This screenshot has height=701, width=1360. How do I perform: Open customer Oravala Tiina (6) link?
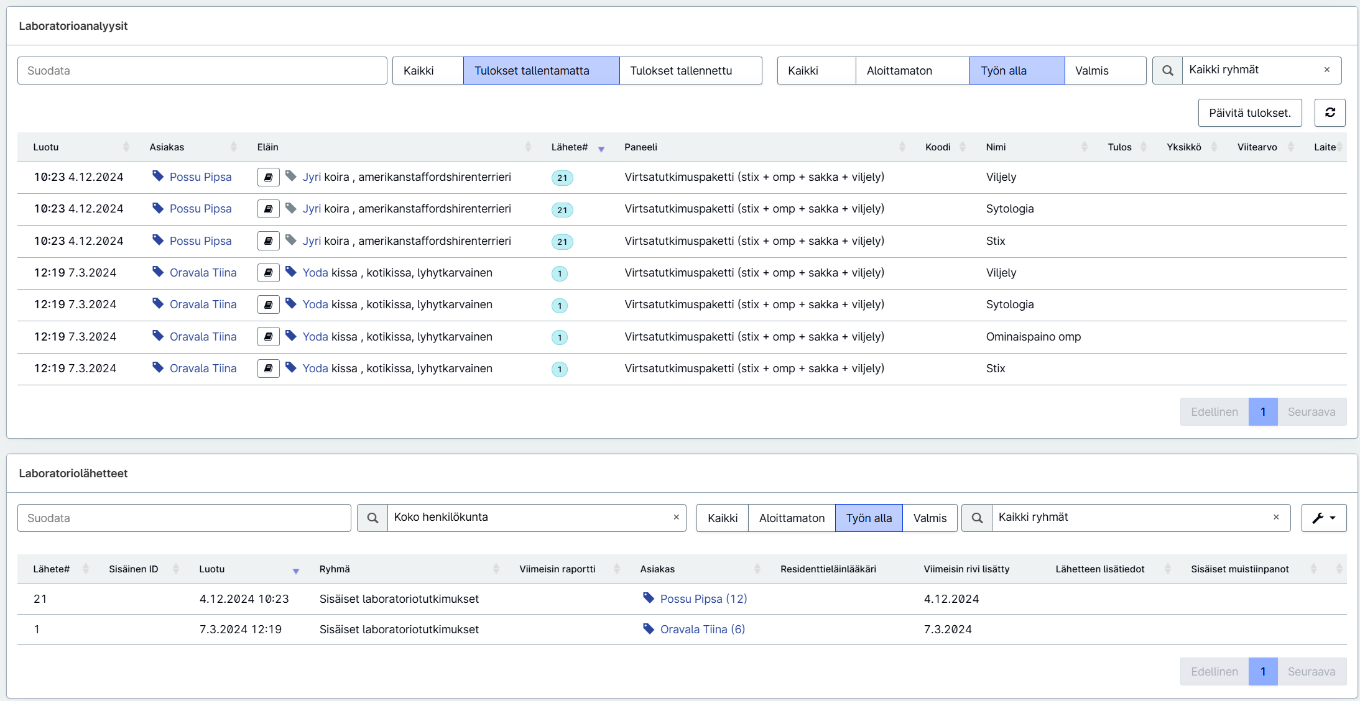703,629
